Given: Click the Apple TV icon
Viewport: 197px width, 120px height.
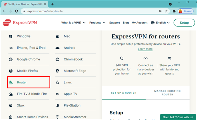Looking at the screenshot, I should [57, 94].
